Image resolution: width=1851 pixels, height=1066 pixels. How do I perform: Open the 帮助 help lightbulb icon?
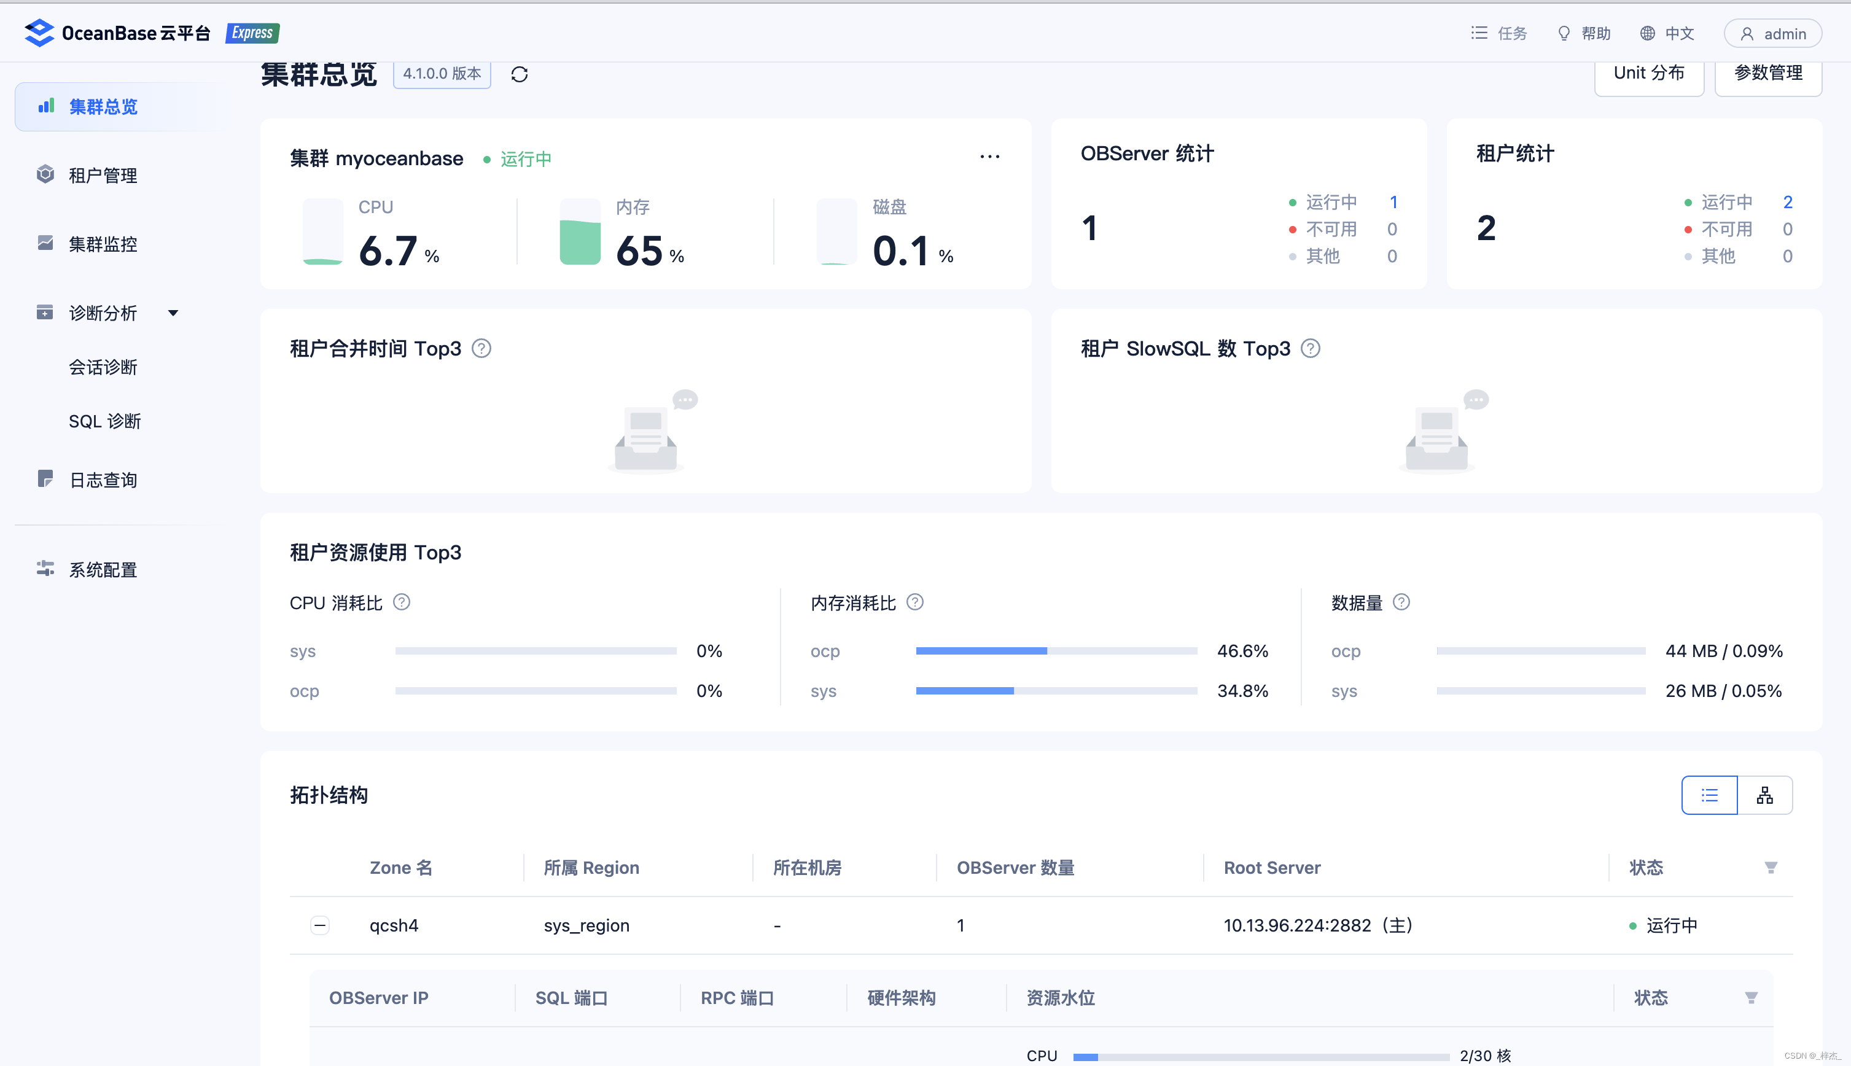[x=1563, y=33]
